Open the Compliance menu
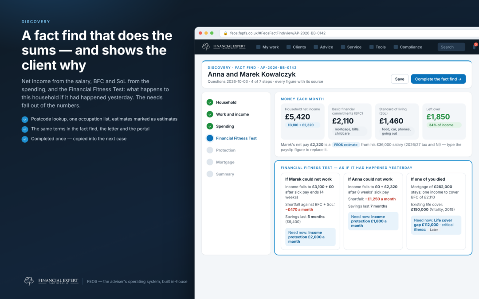 [408, 47]
